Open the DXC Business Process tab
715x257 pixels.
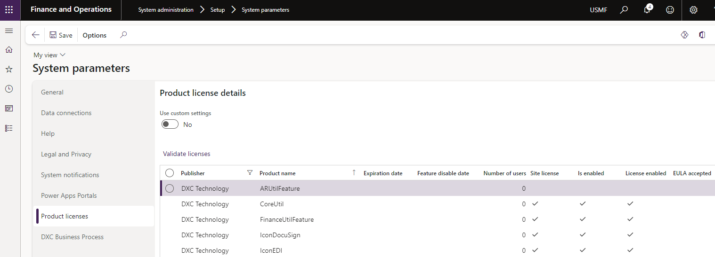[72, 237]
